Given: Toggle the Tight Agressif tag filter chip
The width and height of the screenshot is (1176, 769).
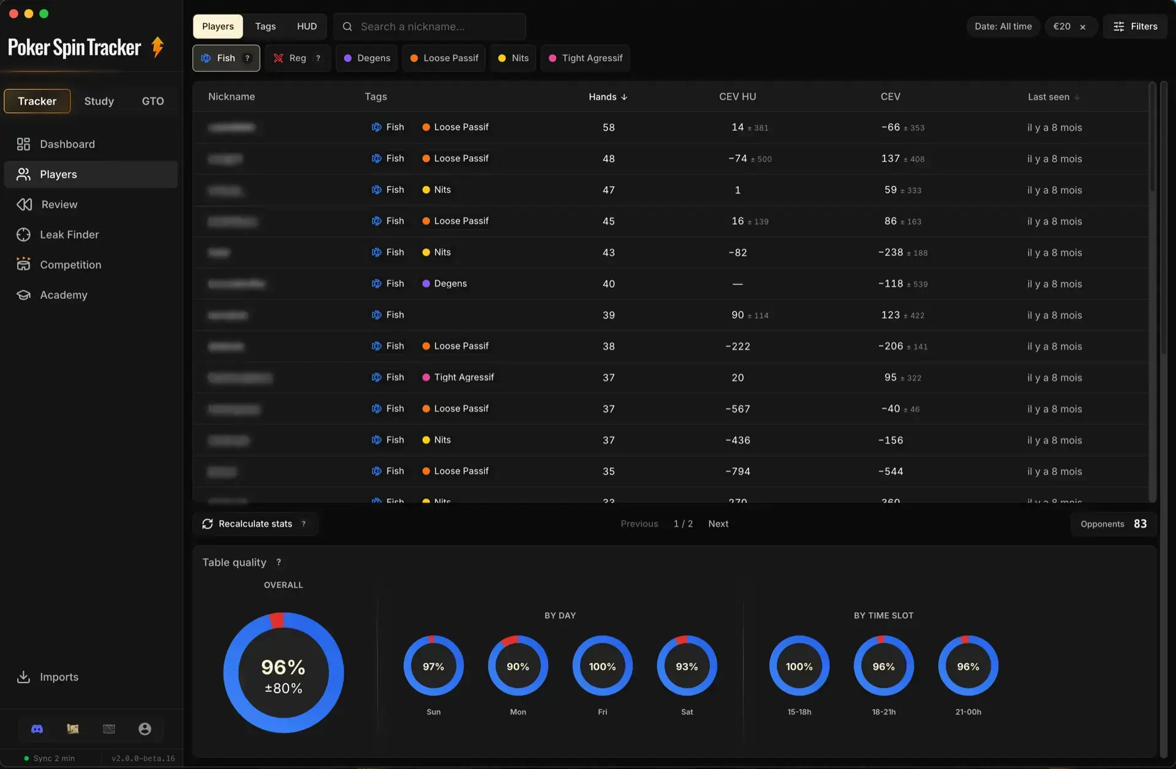Looking at the screenshot, I should click(585, 58).
